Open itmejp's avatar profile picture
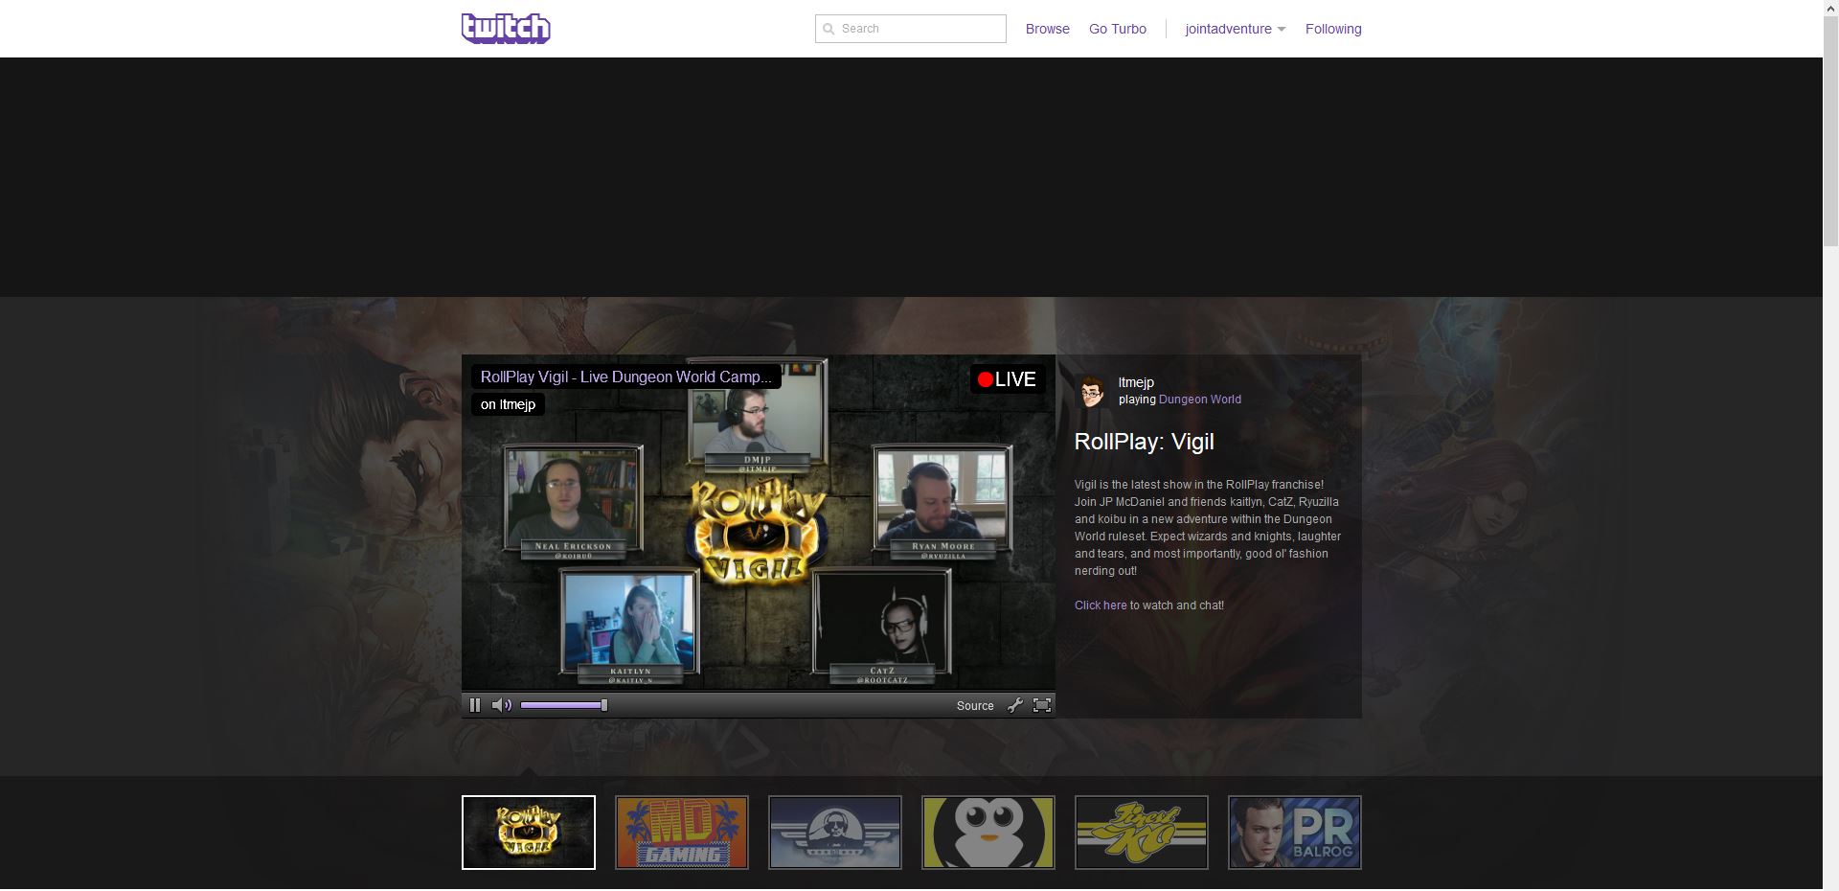Screen dimensions: 1839x891 tap(1092, 391)
